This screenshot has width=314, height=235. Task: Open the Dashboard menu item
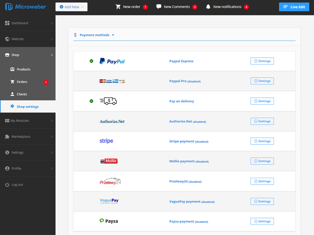pos(28,23)
